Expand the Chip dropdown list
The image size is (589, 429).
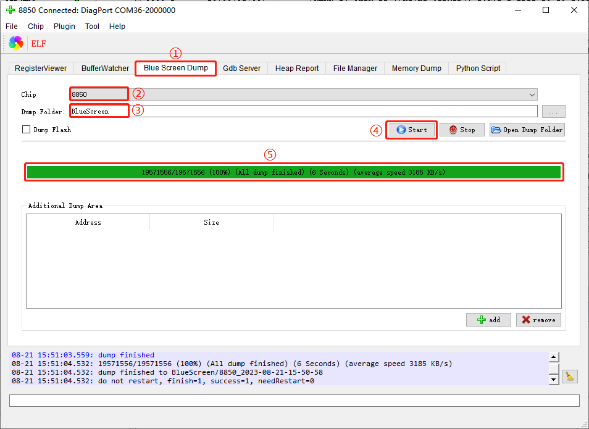pos(532,94)
